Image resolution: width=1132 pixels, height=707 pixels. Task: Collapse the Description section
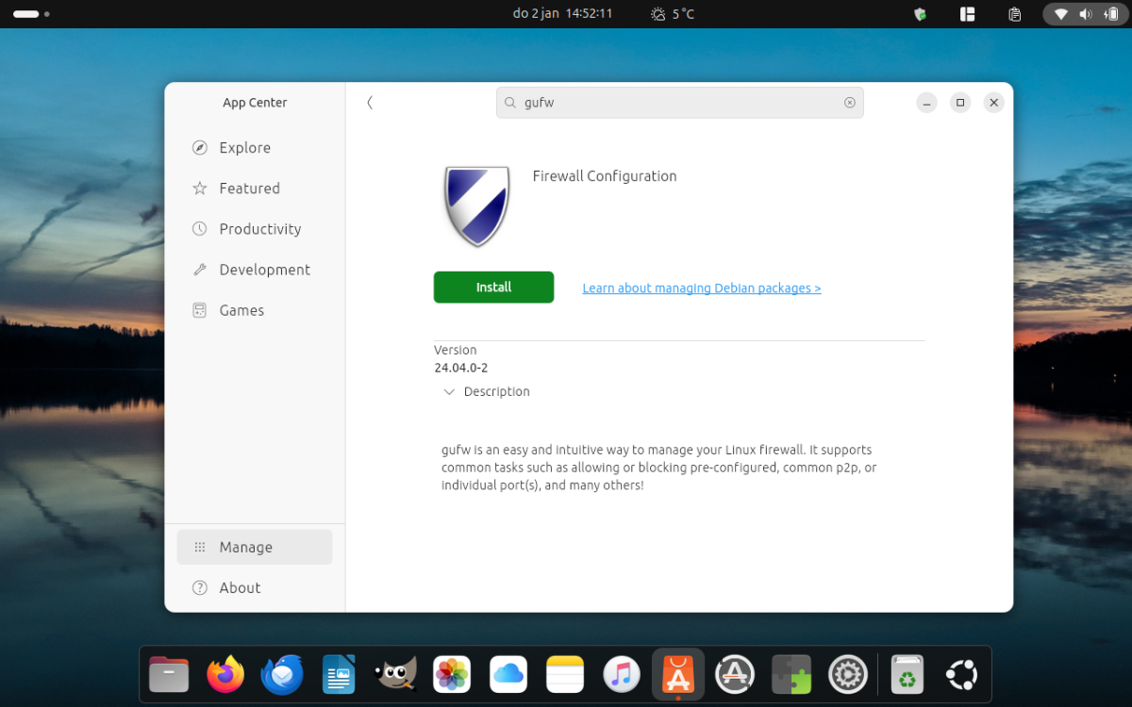[449, 392]
